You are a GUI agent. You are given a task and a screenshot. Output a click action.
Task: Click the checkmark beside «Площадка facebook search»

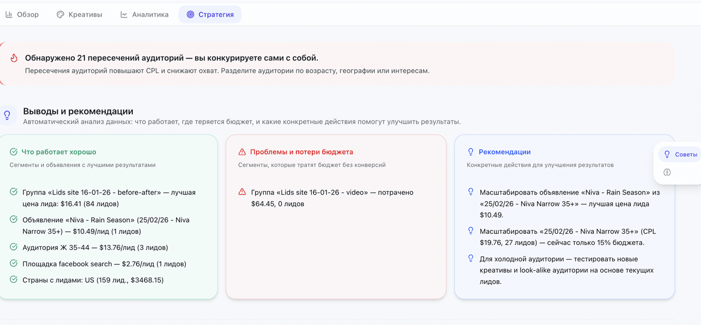pyautogui.click(x=13, y=264)
